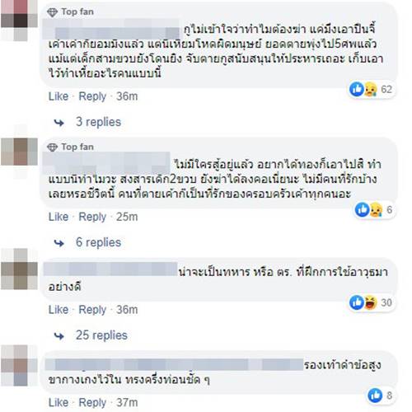Click the reply arrow icon beside 3 replies
This screenshot has height=412, width=412.
coord(59,123)
